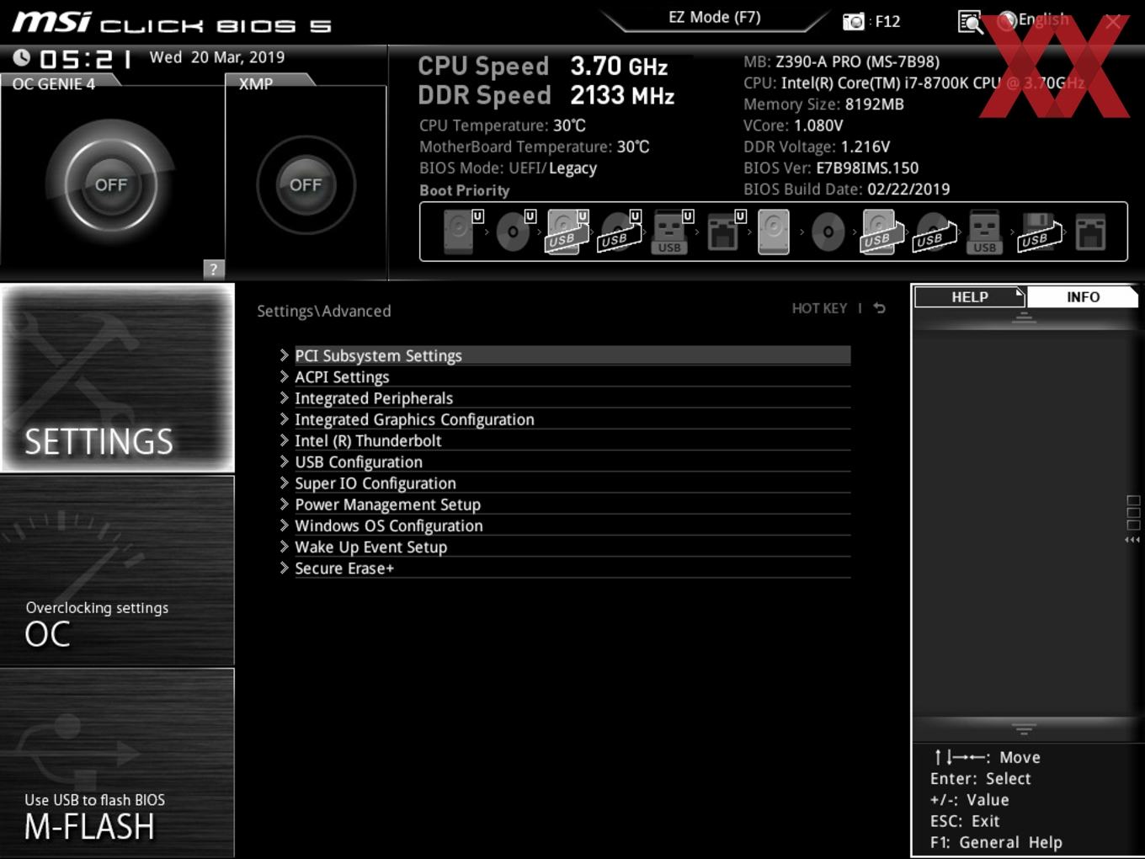Viewport: 1145px width, 859px height.
Task: Select the UEFI network boot device icon
Action: [x=725, y=231]
